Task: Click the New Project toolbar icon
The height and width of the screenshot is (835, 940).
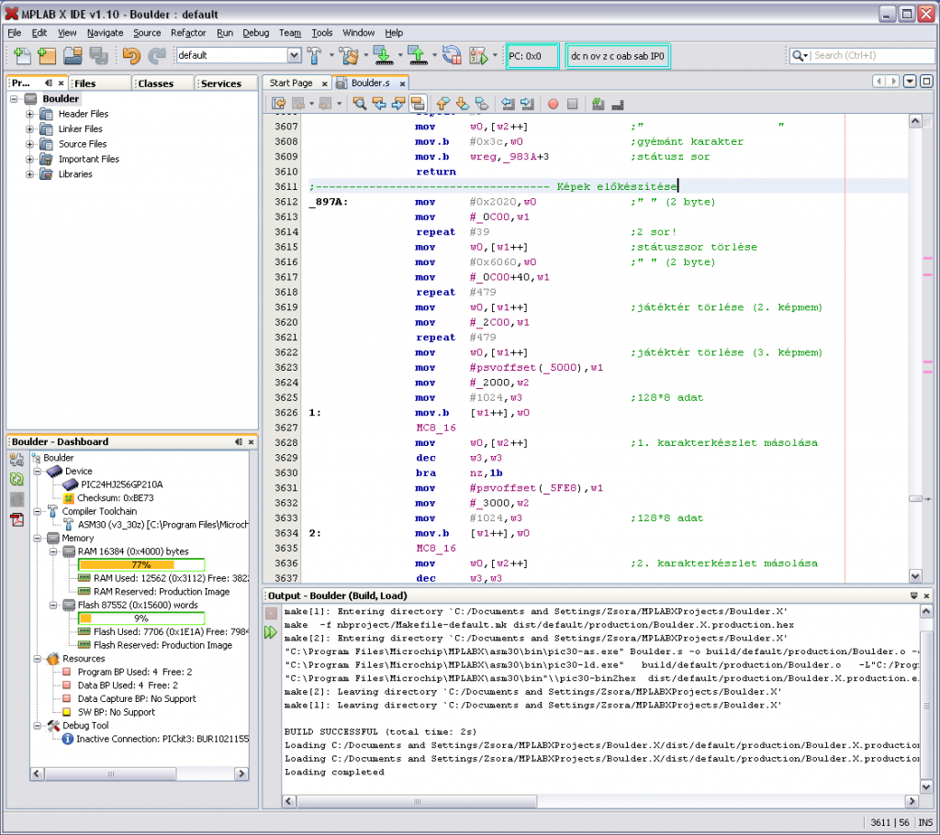Action: [x=46, y=56]
